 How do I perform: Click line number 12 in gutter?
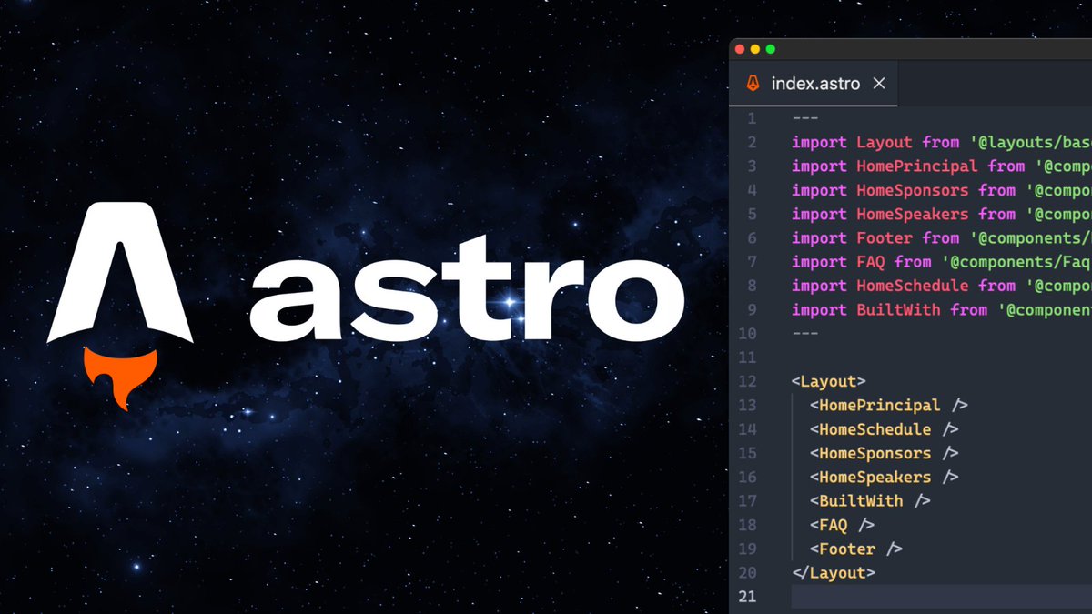click(x=748, y=381)
